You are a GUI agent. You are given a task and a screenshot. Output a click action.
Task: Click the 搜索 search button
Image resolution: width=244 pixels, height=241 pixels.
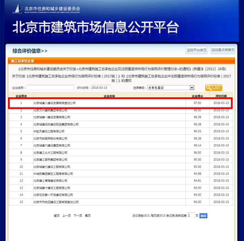(x=214, y=88)
